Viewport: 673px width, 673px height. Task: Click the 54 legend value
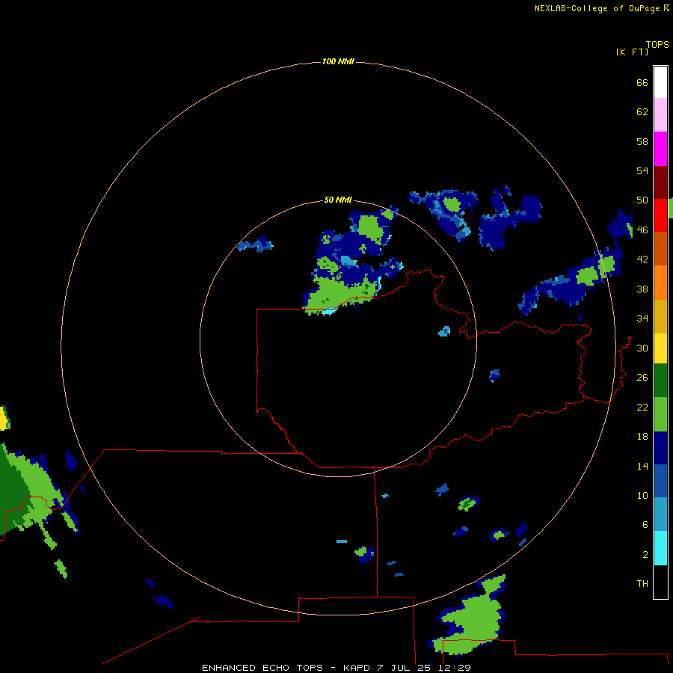642,170
